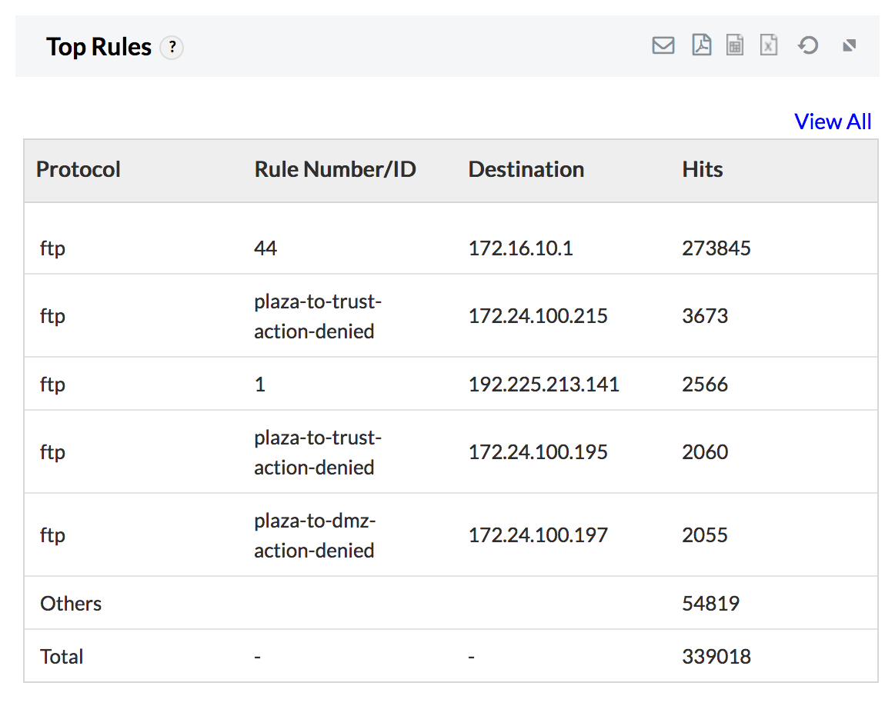This screenshot has width=895, height=706.
Task: Click the Others row label
Action: [x=71, y=604]
